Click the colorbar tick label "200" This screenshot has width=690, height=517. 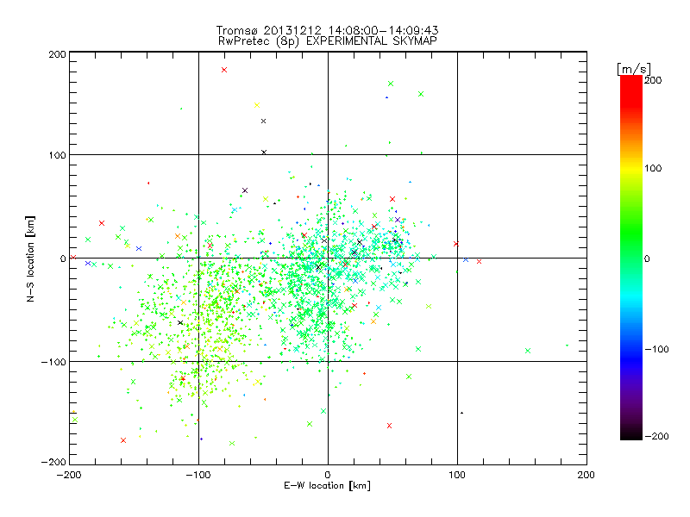pos(653,80)
